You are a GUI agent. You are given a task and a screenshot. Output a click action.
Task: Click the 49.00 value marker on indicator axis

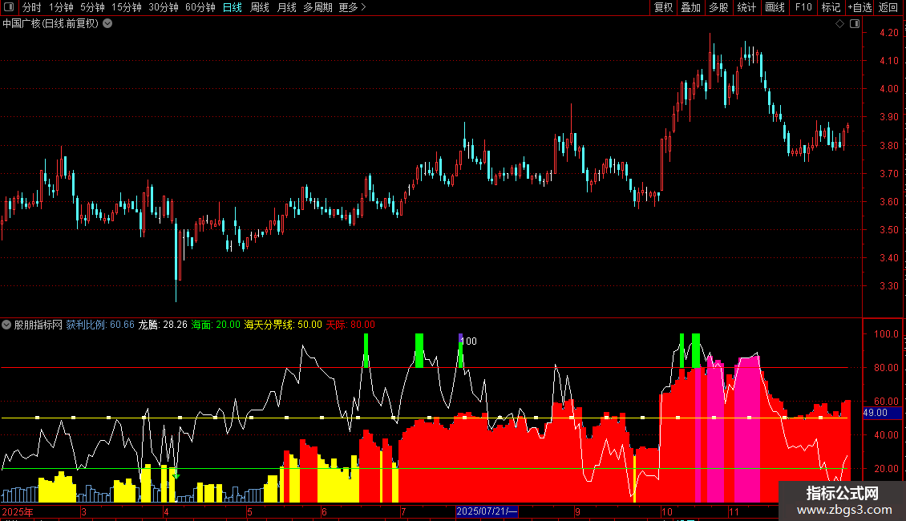pos(882,413)
